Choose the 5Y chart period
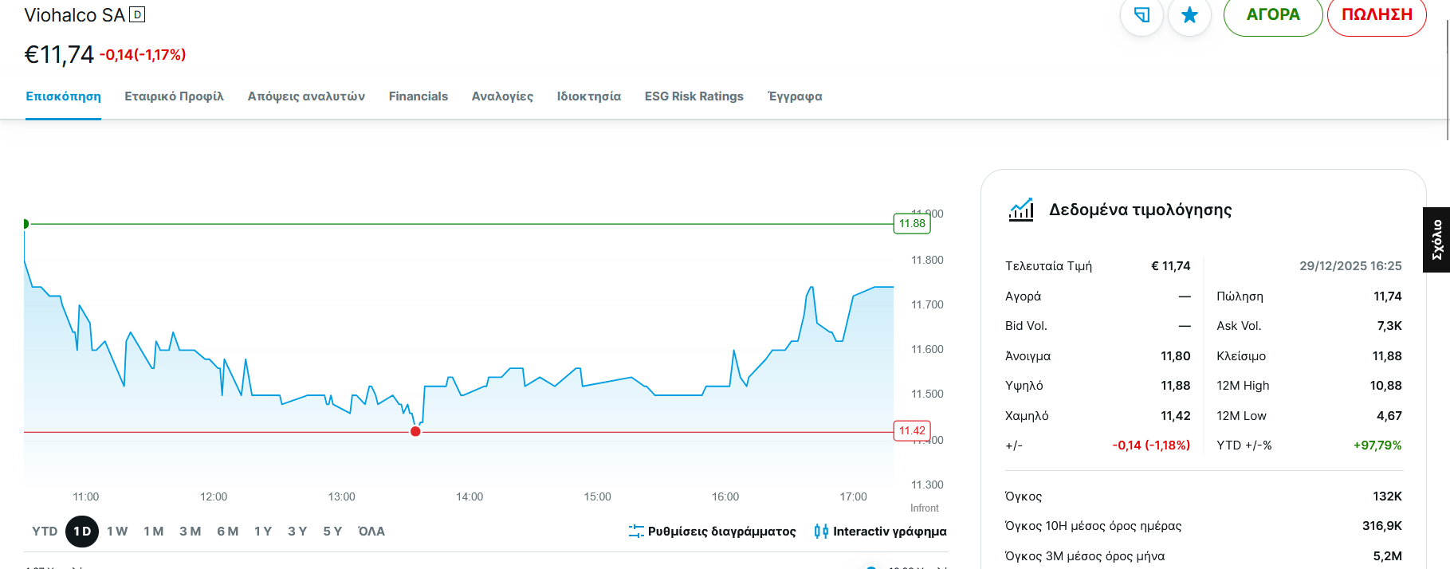The image size is (1450, 569). pyautogui.click(x=332, y=532)
